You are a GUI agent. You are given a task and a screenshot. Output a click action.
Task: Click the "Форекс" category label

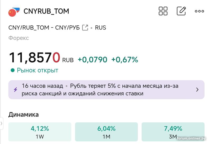point(18,38)
